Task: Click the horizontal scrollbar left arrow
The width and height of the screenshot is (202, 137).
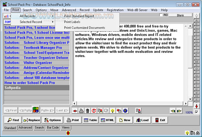Action: coord(74,104)
